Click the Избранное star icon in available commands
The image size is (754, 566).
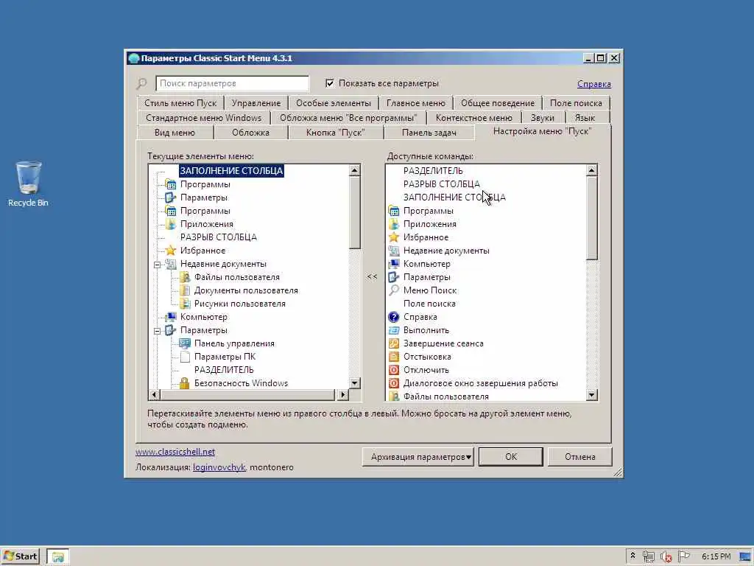pos(394,237)
